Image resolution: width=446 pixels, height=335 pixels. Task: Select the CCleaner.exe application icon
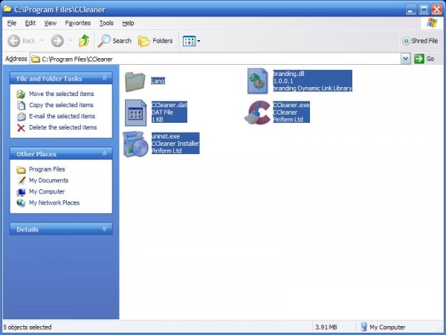[x=257, y=112]
